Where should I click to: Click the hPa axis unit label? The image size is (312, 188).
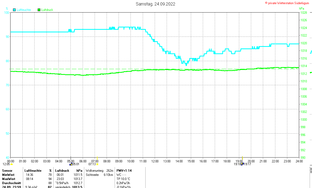click(302, 9)
